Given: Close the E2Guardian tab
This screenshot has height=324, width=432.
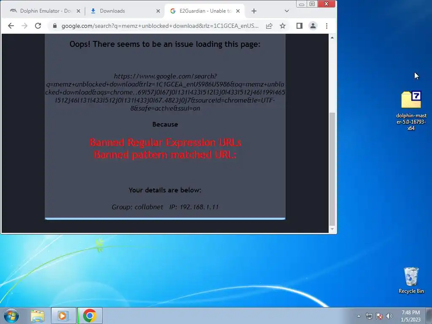Looking at the screenshot, I should click(x=238, y=11).
